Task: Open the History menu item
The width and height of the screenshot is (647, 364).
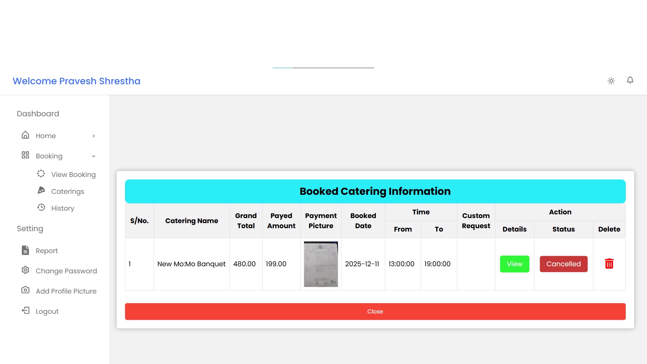Action: click(63, 208)
